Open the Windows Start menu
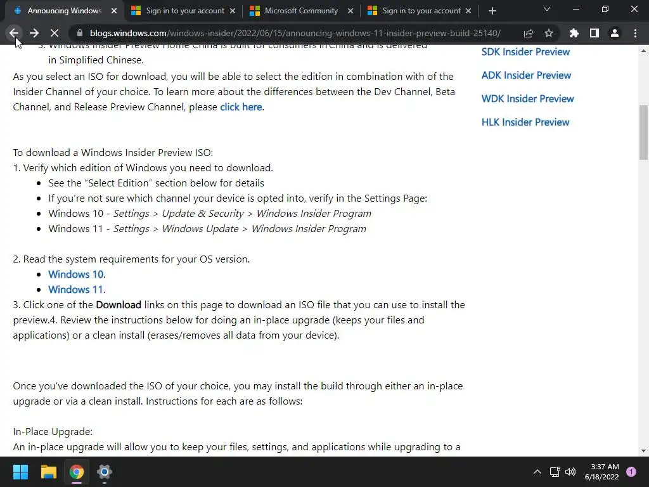 [20, 472]
